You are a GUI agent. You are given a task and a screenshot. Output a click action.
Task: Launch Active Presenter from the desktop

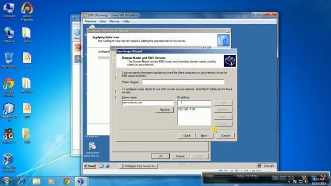coord(27,11)
